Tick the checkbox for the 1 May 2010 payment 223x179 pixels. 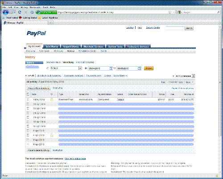28,99
